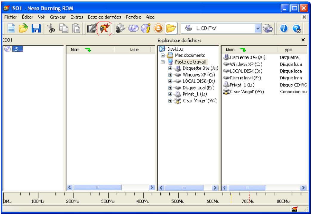Collapse the Poste de travail tree node

tap(163, 62)
